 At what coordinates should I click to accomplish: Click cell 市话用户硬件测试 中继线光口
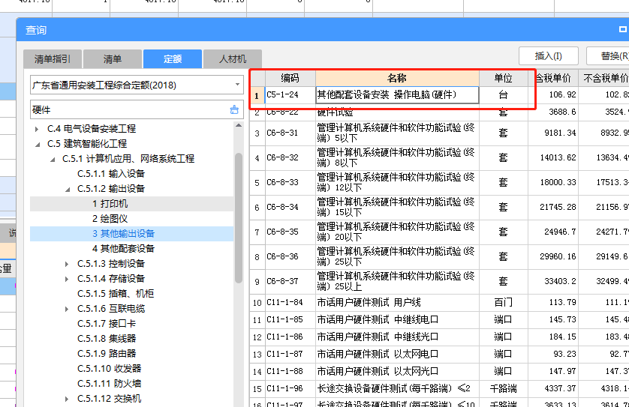(397, 337)
